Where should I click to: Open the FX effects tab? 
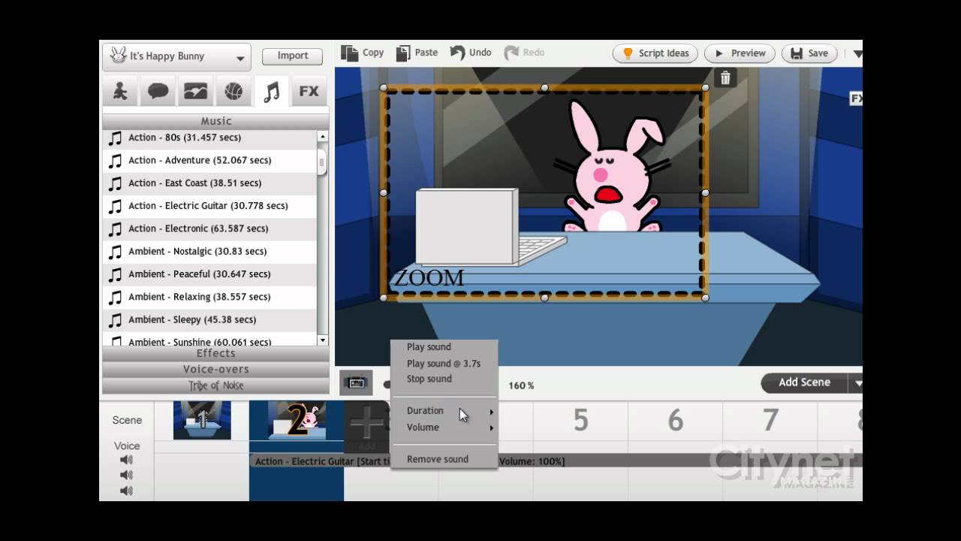point(309,92)
